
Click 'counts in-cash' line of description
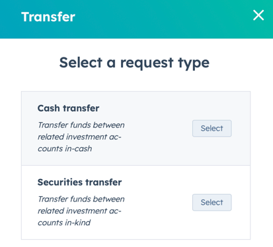(65, 149)
